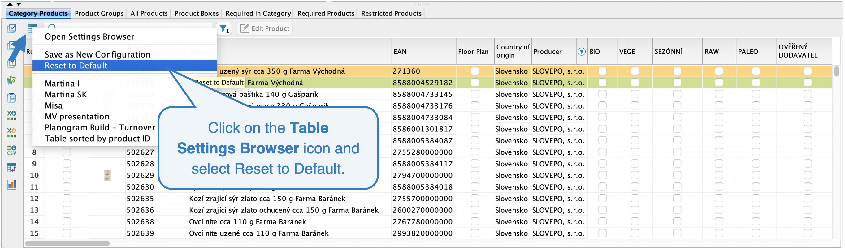Click row number 11

point(34,187)
